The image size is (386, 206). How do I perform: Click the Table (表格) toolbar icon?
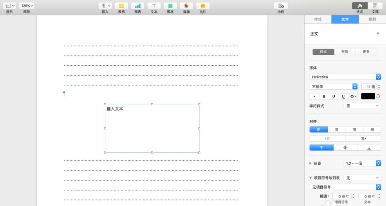tap(121, 6)
